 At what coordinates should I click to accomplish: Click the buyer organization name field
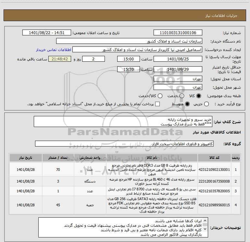click(129, 41)
